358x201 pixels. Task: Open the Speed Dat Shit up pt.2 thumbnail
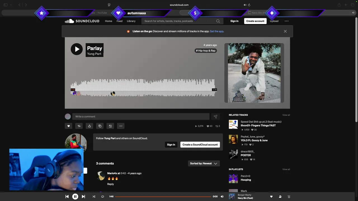coord(233,125)
